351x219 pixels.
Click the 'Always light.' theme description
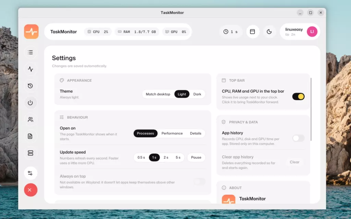point(69,97)
